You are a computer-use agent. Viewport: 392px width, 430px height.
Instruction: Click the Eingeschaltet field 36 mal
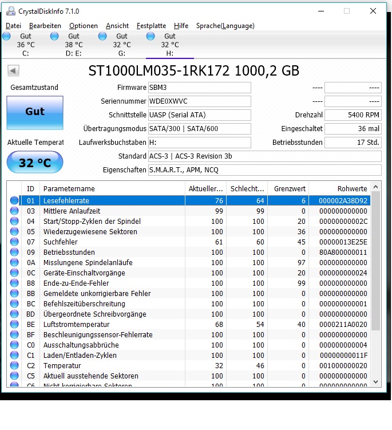click(353, 129)
